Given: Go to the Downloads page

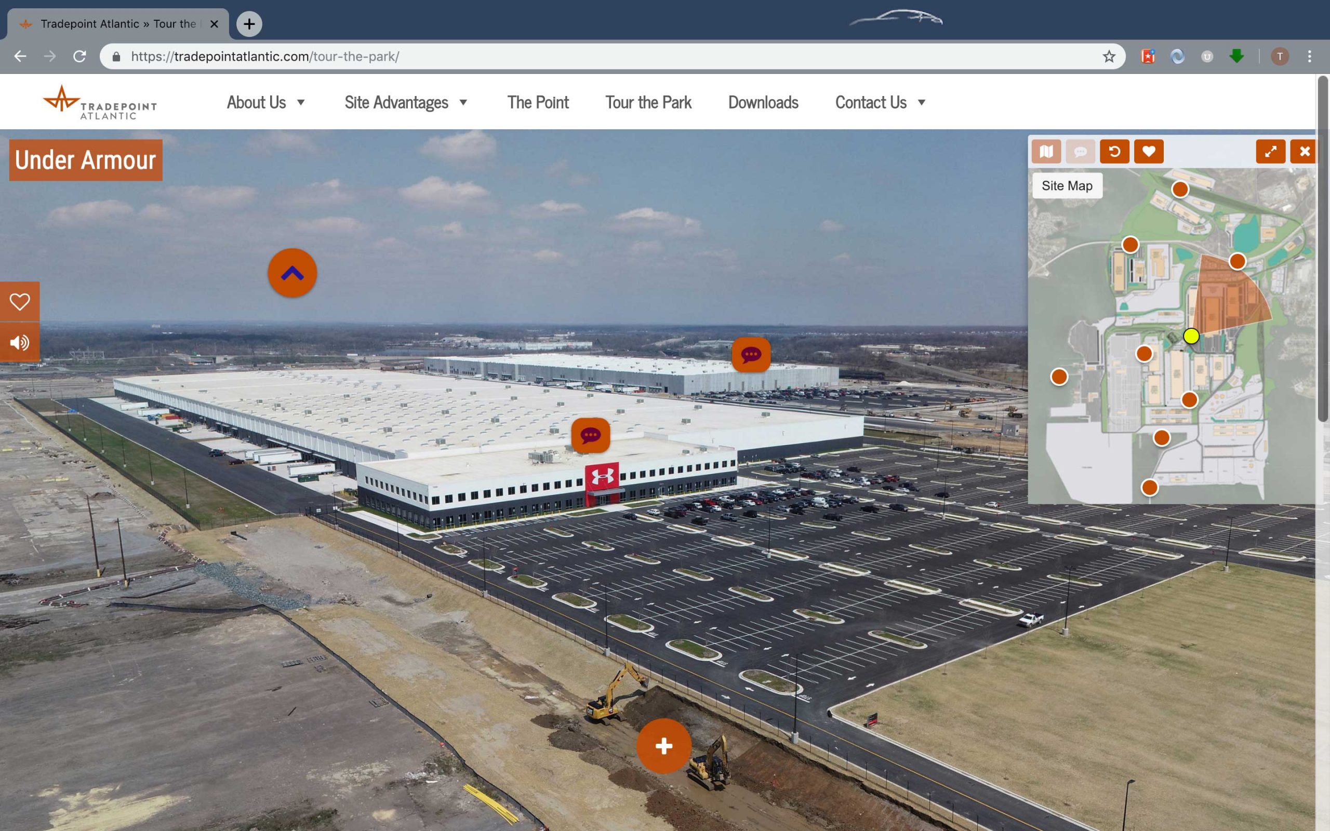Looking at the screenshot, I should (763, 103).
